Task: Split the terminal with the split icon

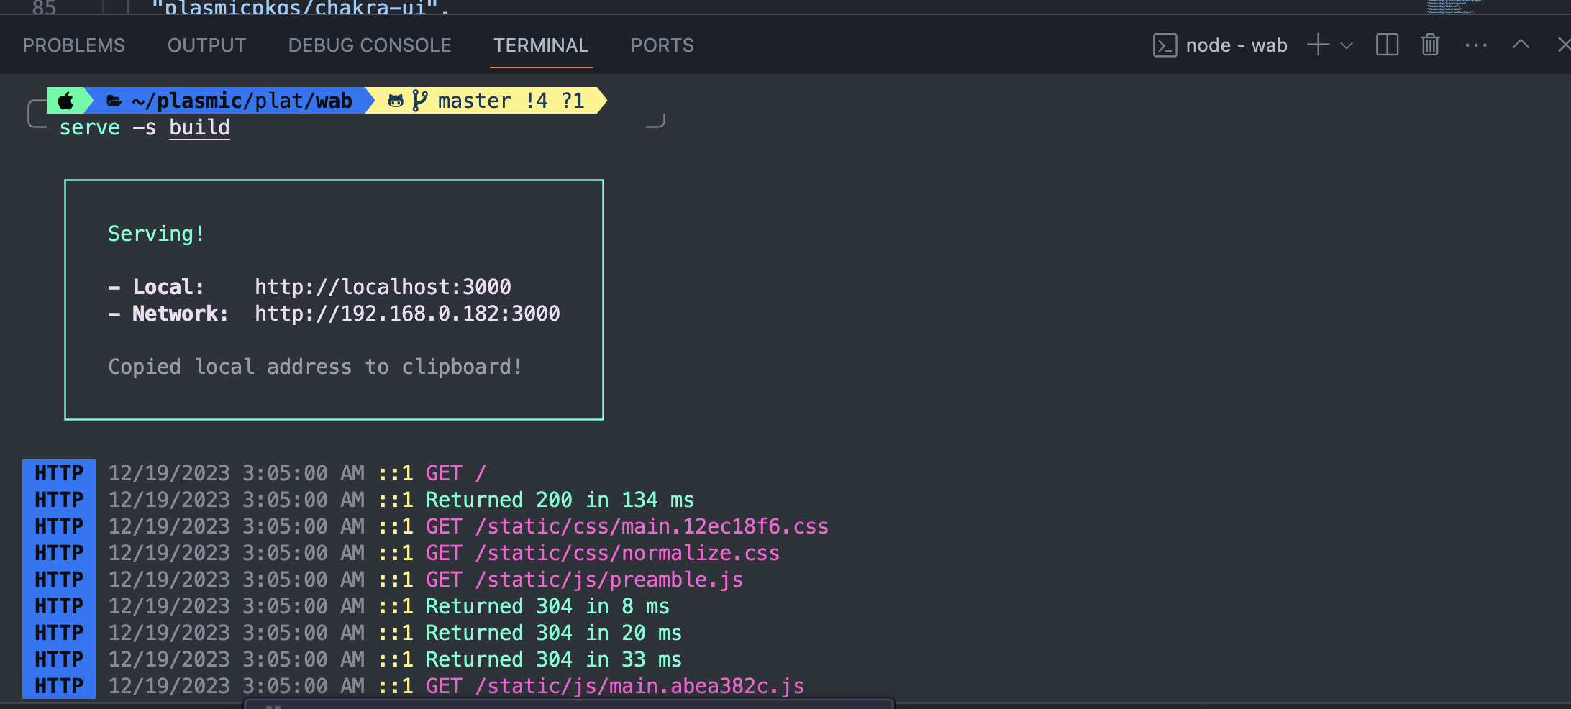Action: 1387,45
